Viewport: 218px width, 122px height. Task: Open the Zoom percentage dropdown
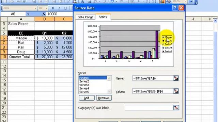(x=186, y=1)
